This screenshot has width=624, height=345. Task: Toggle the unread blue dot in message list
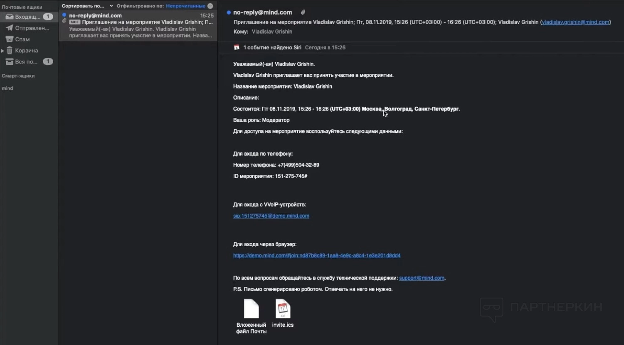coord(64,15)
